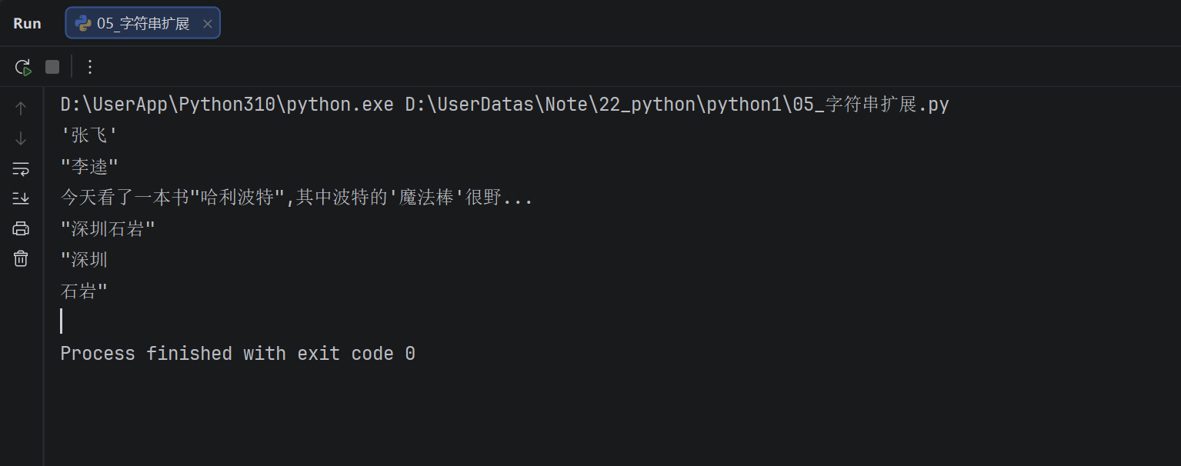Close the 05_字符串扩展 tab
Screen dimensions: 1181x466
[207, 24]
